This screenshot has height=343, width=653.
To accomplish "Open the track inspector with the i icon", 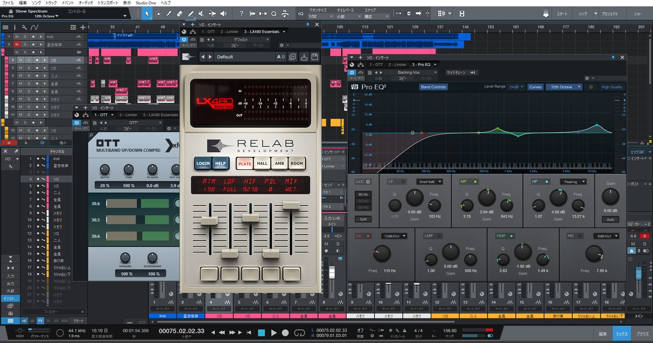I will tap(14, 27).
